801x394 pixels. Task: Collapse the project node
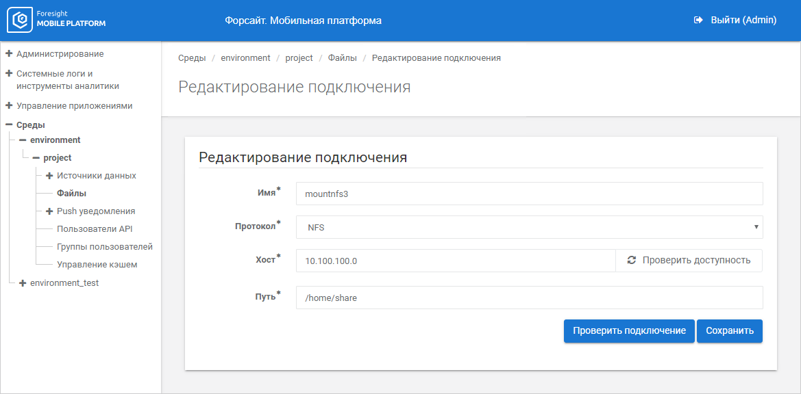pyautogui.click(x=36, y=158)
